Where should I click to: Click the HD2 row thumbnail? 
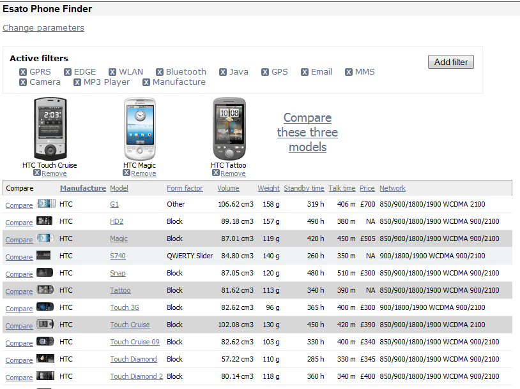pos(45,221)
